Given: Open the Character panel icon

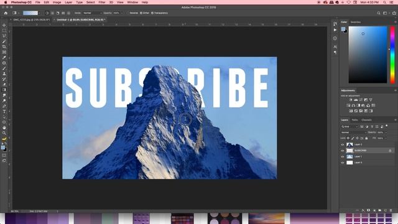Looking at the screenshot, I should tap(335, 47).
